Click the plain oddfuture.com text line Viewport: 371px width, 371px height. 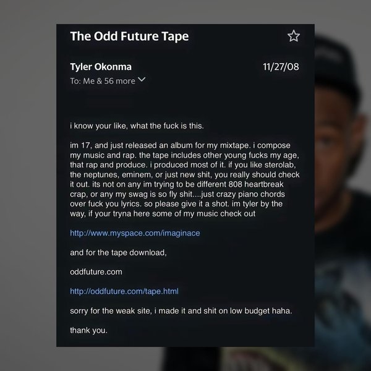96,272
